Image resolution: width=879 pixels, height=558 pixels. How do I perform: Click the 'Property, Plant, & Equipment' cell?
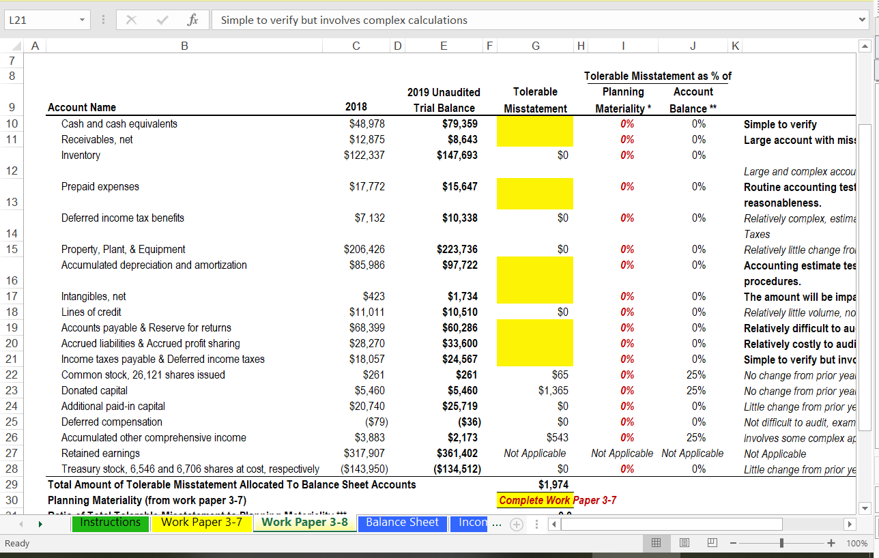point(123,249)
